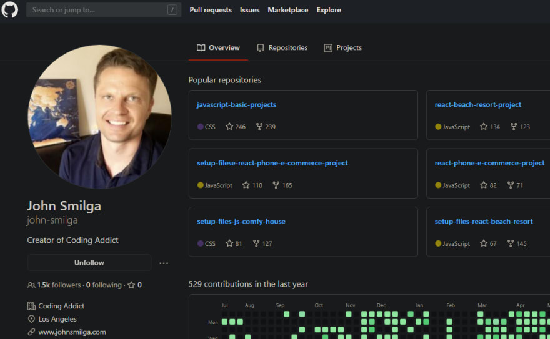Click the john-smilga username text
The height and width of the screenshot is (339, 550).
coord(52,220)
